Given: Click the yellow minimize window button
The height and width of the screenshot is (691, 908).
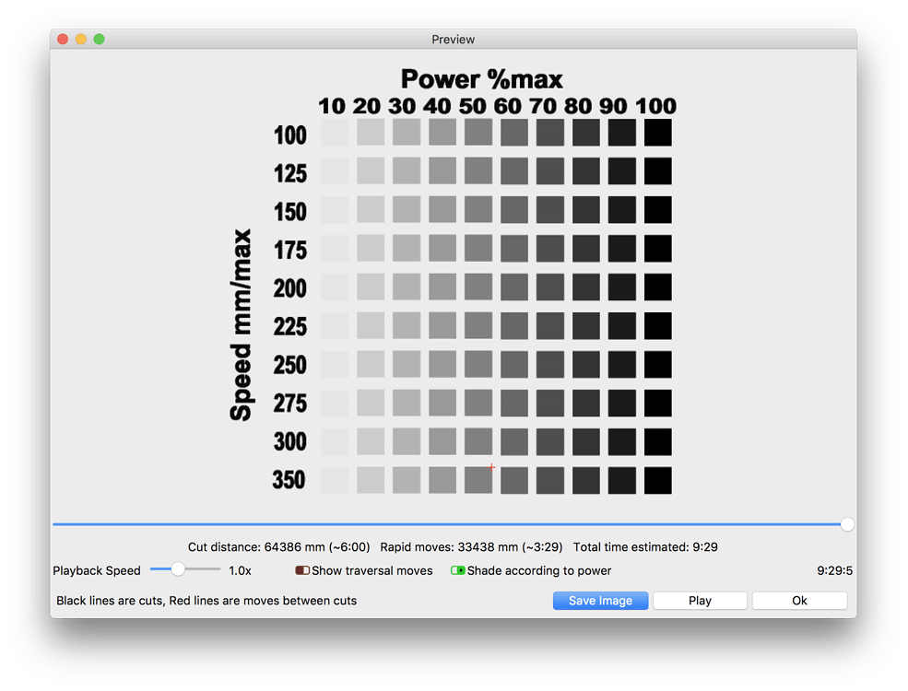Looking at the screenshot, I should (81, 39).
